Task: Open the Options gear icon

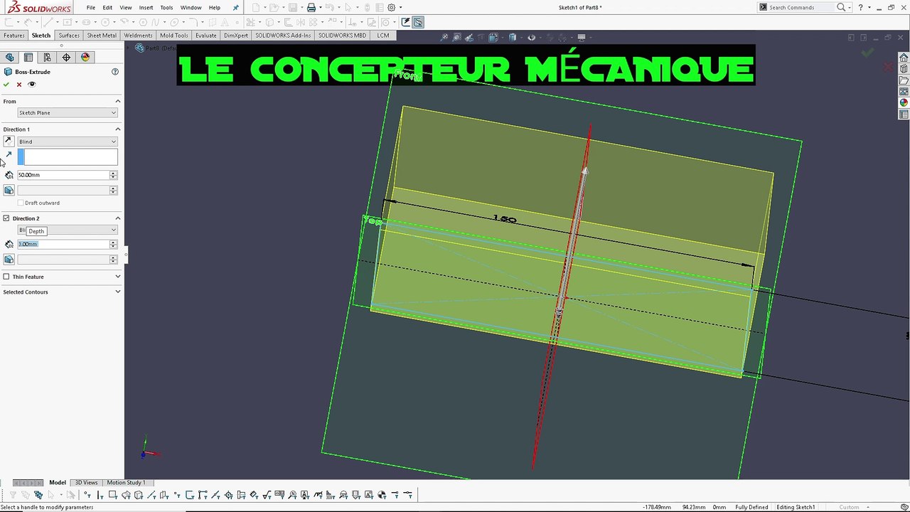Action: [x=392, y=8]
